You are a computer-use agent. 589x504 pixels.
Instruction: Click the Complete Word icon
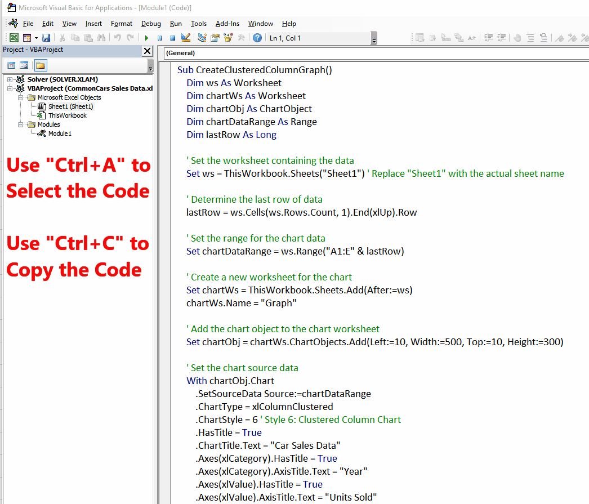pos(472,38)
